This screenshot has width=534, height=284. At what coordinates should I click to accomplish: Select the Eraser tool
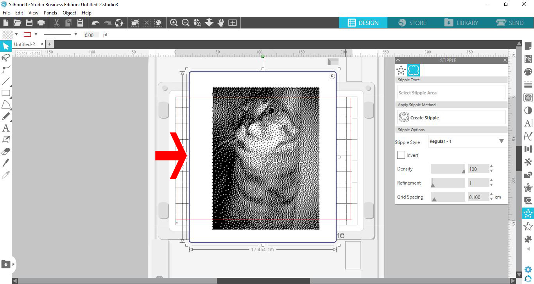(x=6, y=151)
